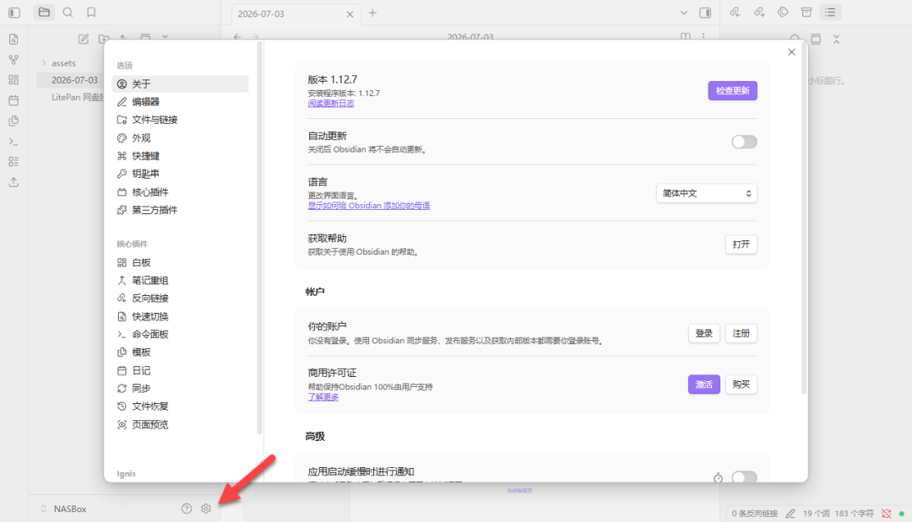Open the NASBox vault switcher
Screen dimensions: 912x522
pos(64,509)
